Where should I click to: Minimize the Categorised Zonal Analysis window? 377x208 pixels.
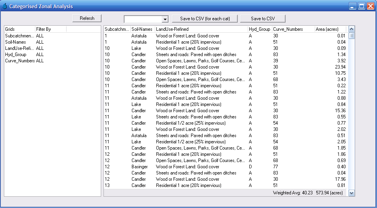352,6
